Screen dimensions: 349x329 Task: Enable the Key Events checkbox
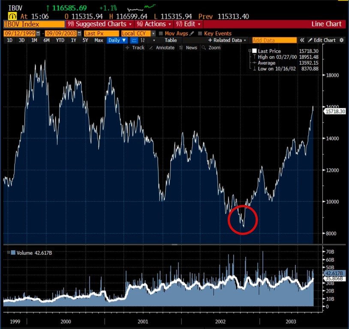pyautogui.click(x=200, y=33)
